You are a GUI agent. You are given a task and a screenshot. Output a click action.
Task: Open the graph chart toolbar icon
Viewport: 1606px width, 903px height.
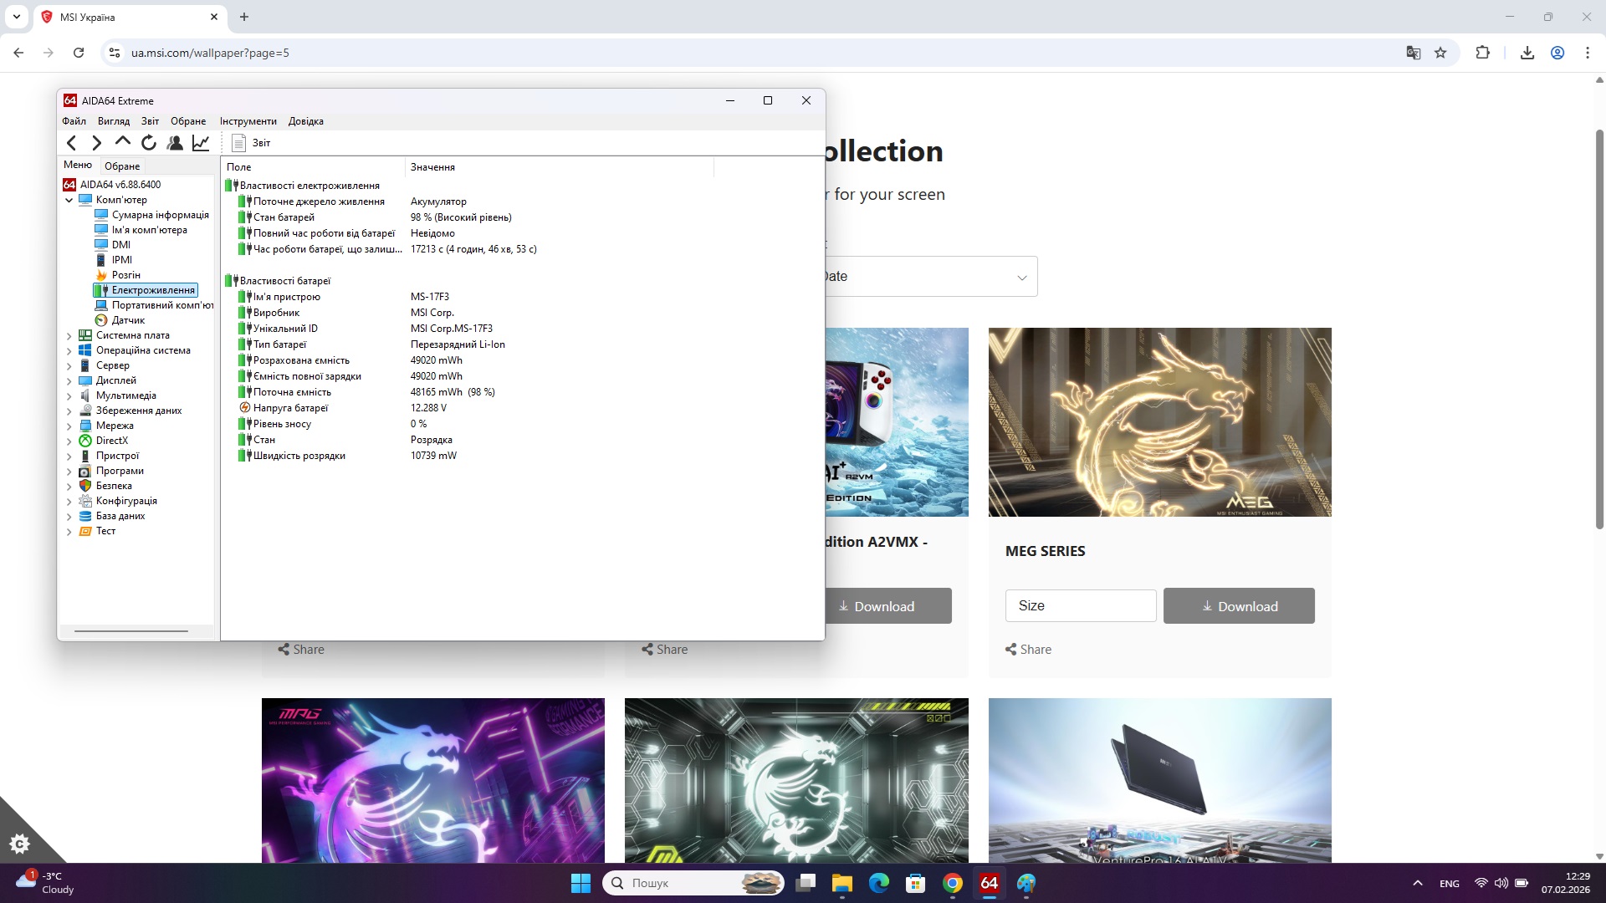201,143
